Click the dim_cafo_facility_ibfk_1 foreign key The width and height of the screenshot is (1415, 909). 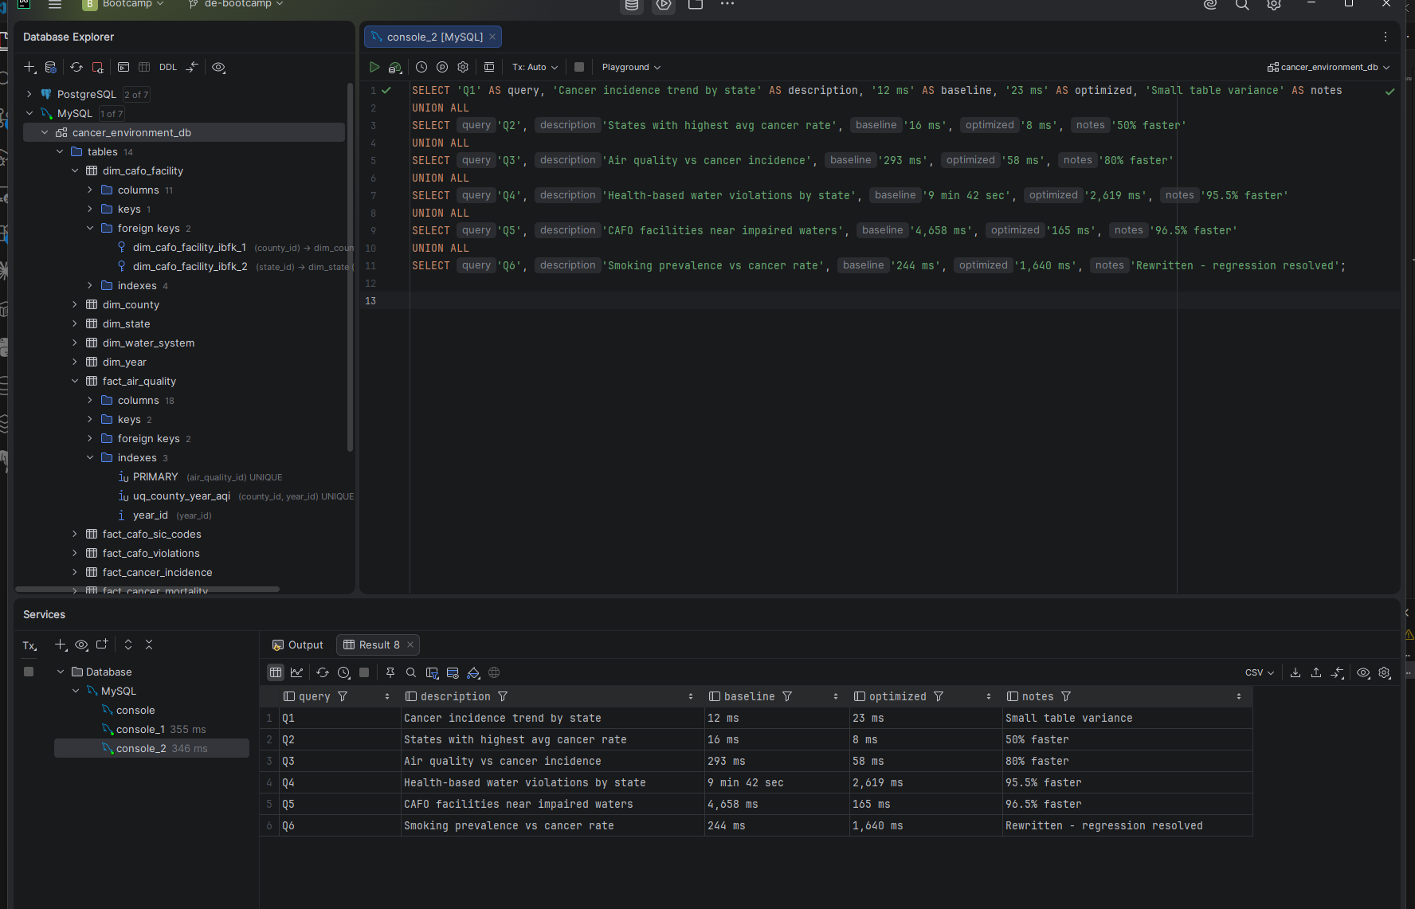click(x=190, y=247)
